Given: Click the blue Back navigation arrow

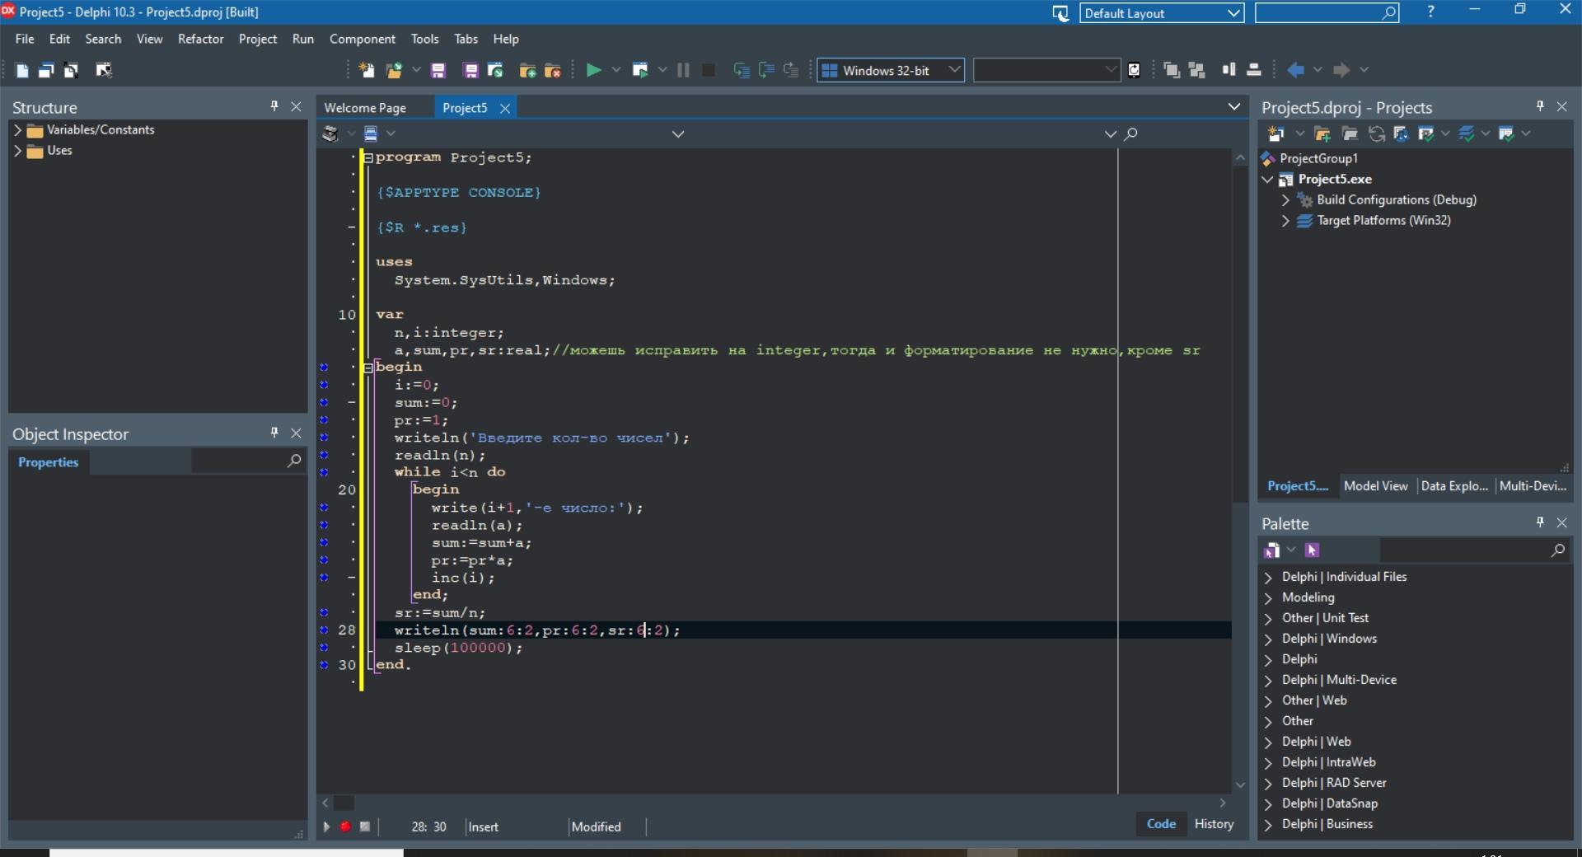Looking at the screenshot, I should point(1295,70).
